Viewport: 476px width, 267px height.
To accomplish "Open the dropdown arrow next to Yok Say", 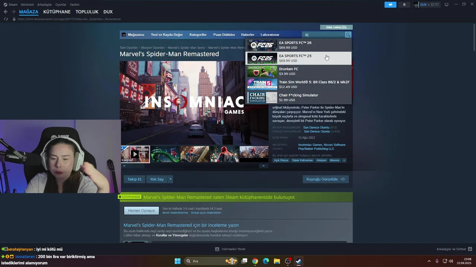I will pyautogui.click(x=170, y=179).
